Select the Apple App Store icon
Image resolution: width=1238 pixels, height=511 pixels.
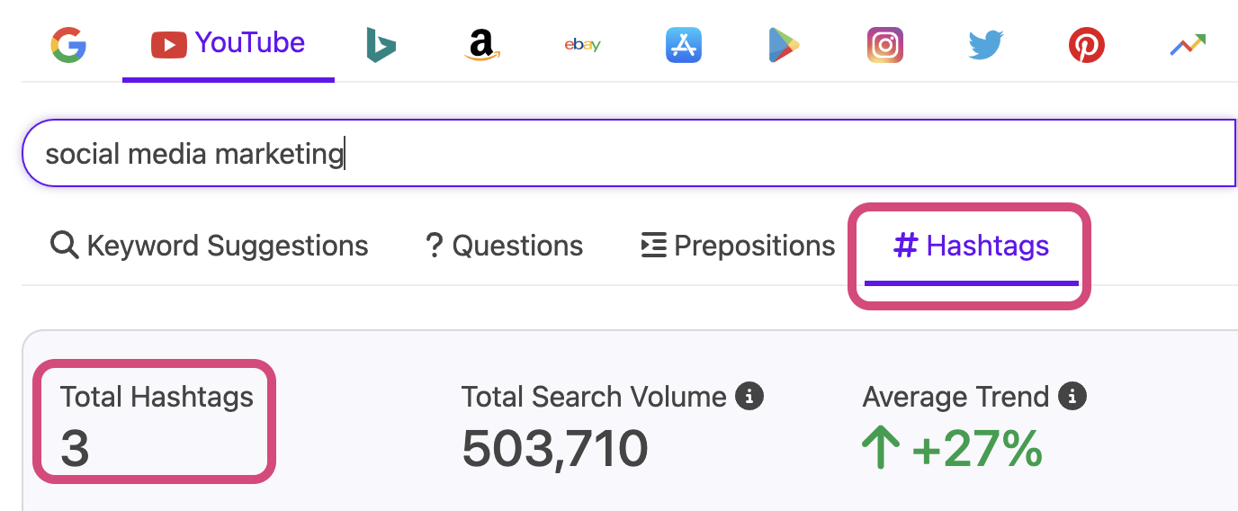(x=684, y=44)
